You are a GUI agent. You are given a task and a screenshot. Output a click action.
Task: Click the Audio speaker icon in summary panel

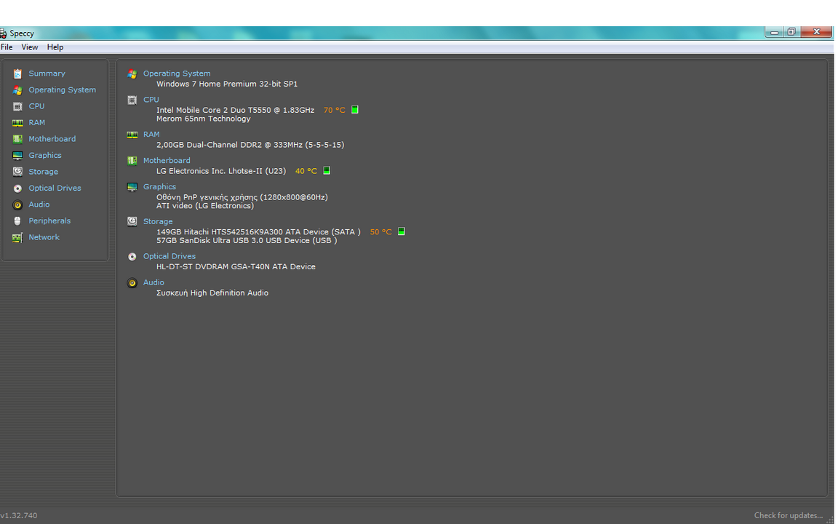(x=132, y=283)
